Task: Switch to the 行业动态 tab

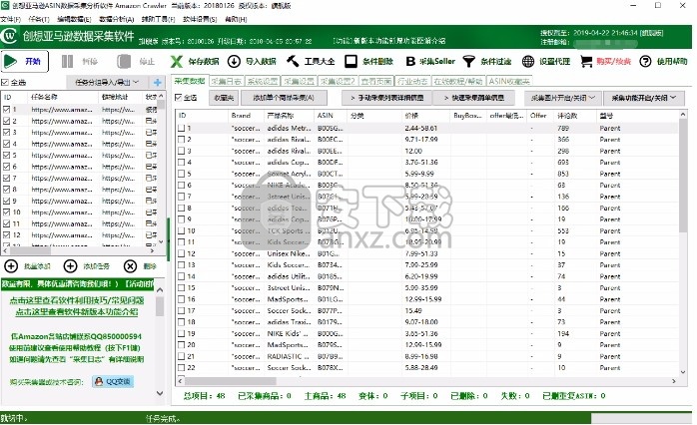Action: 412,81
